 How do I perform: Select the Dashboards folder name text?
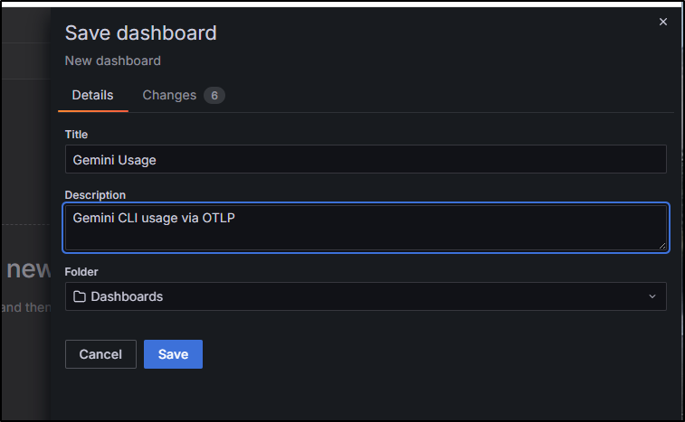click(127, 296)
